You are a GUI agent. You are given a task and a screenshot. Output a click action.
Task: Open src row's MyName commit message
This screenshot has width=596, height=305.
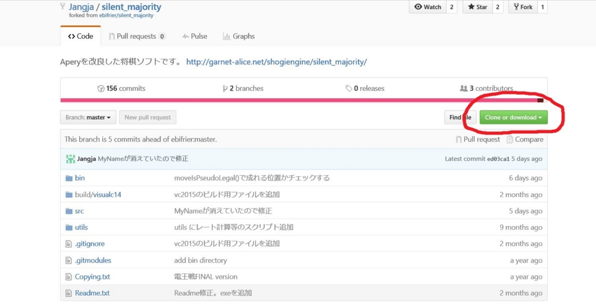pyautogui.click(x=223, y=211)
